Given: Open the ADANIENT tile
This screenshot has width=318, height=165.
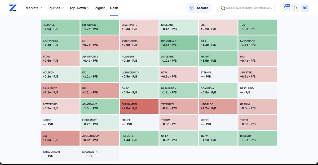Looking at the screenshot, I should 139,59.
